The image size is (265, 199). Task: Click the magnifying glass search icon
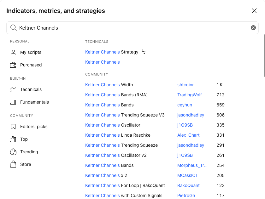point(13,28)
